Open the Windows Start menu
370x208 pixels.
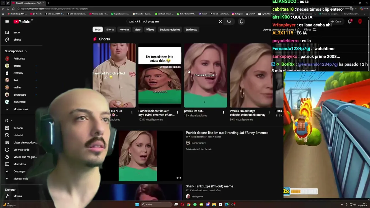137,205
